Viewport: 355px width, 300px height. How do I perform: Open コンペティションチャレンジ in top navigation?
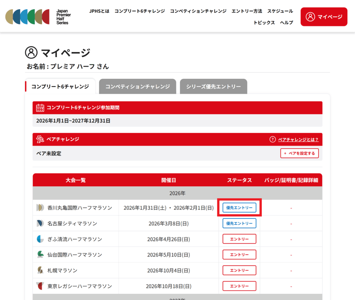pyautogui.click(x=198, y=11)
